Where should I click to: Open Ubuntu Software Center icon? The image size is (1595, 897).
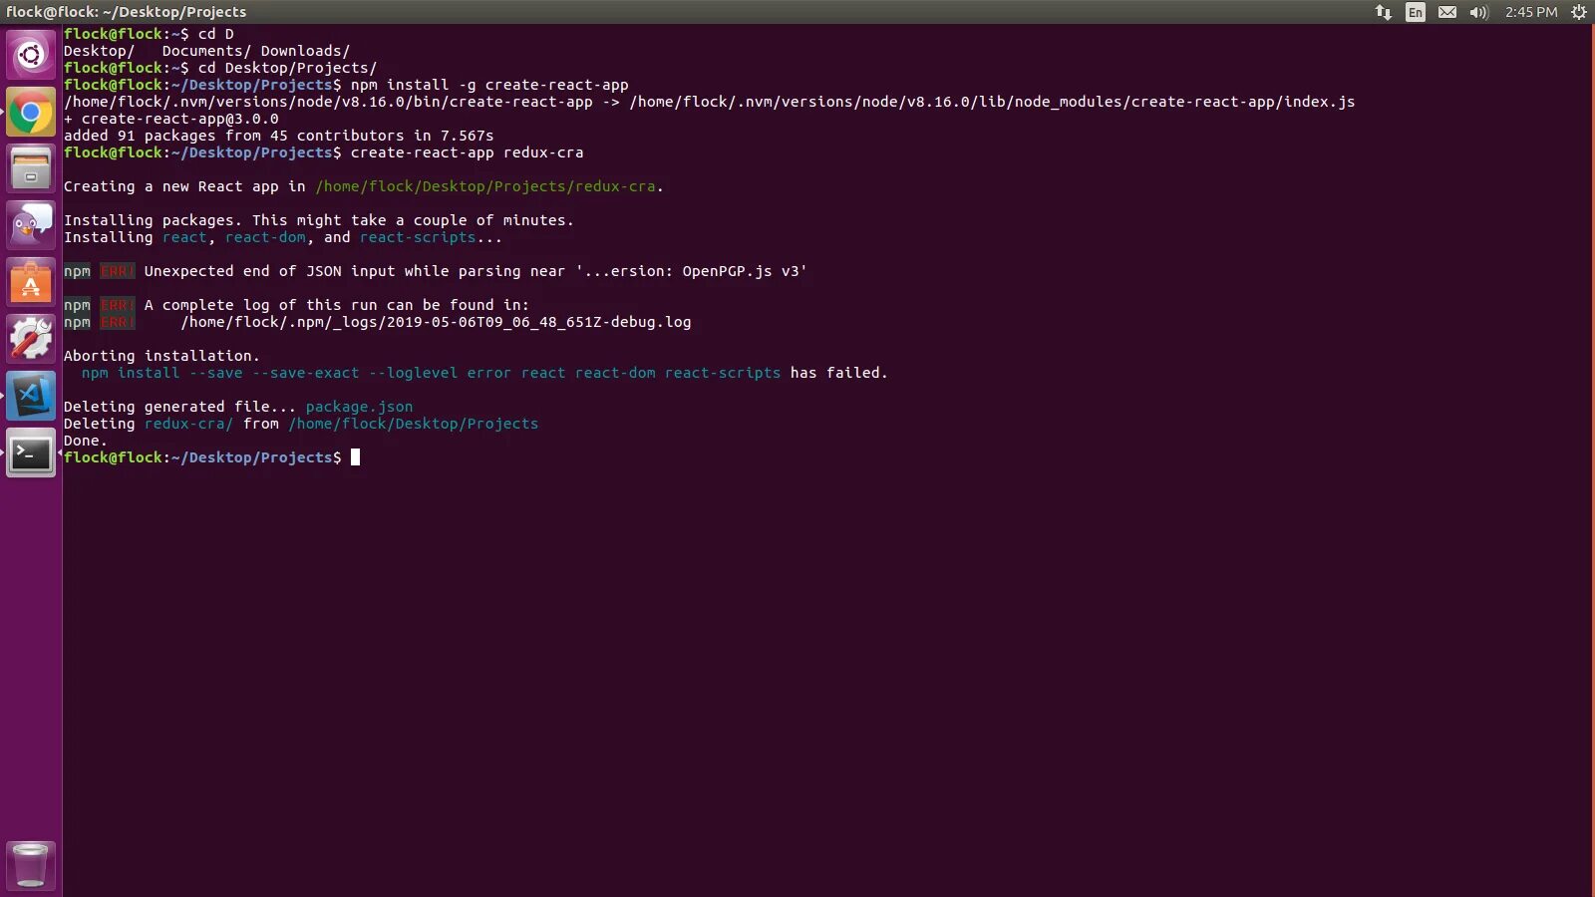tap(31, 282)
